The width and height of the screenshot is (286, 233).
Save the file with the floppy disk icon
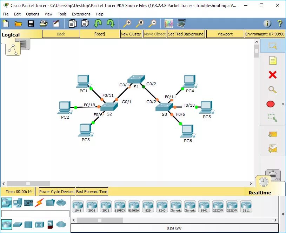(31, 24)
